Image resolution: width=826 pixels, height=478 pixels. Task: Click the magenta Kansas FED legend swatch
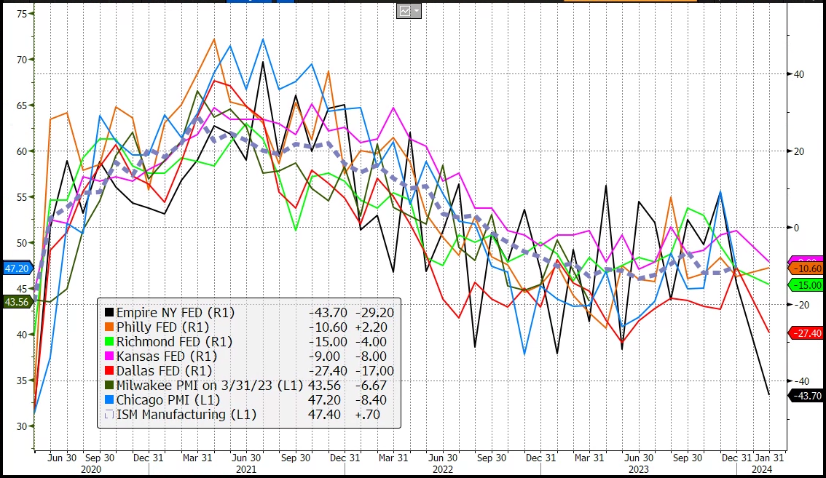click(109, 356)
